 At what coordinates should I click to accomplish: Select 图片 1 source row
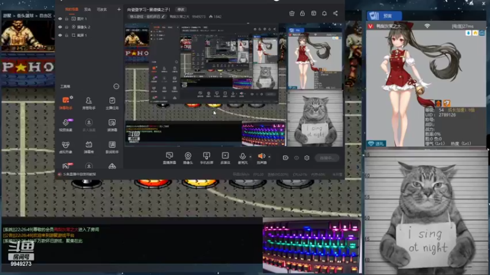[89, 19]
